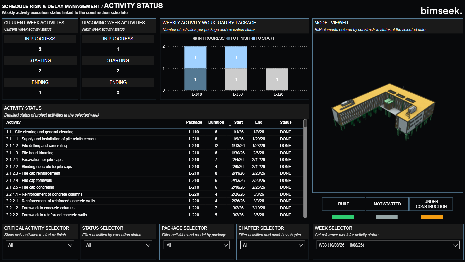Click the Activity Status table scrollbar

point(305,168)
